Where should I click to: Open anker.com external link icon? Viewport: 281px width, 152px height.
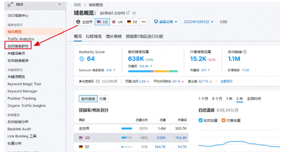tap(128, 13)
